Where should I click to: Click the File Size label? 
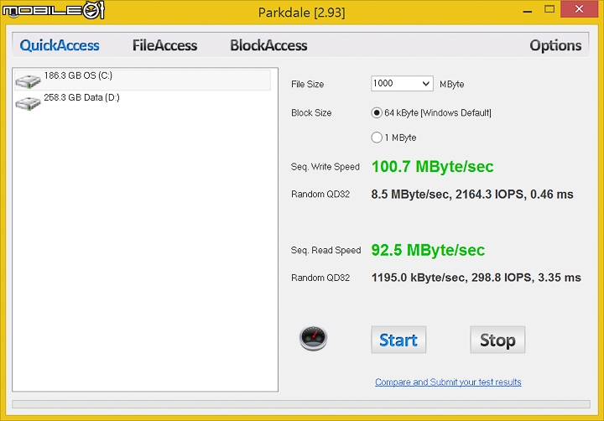(307, 84)
